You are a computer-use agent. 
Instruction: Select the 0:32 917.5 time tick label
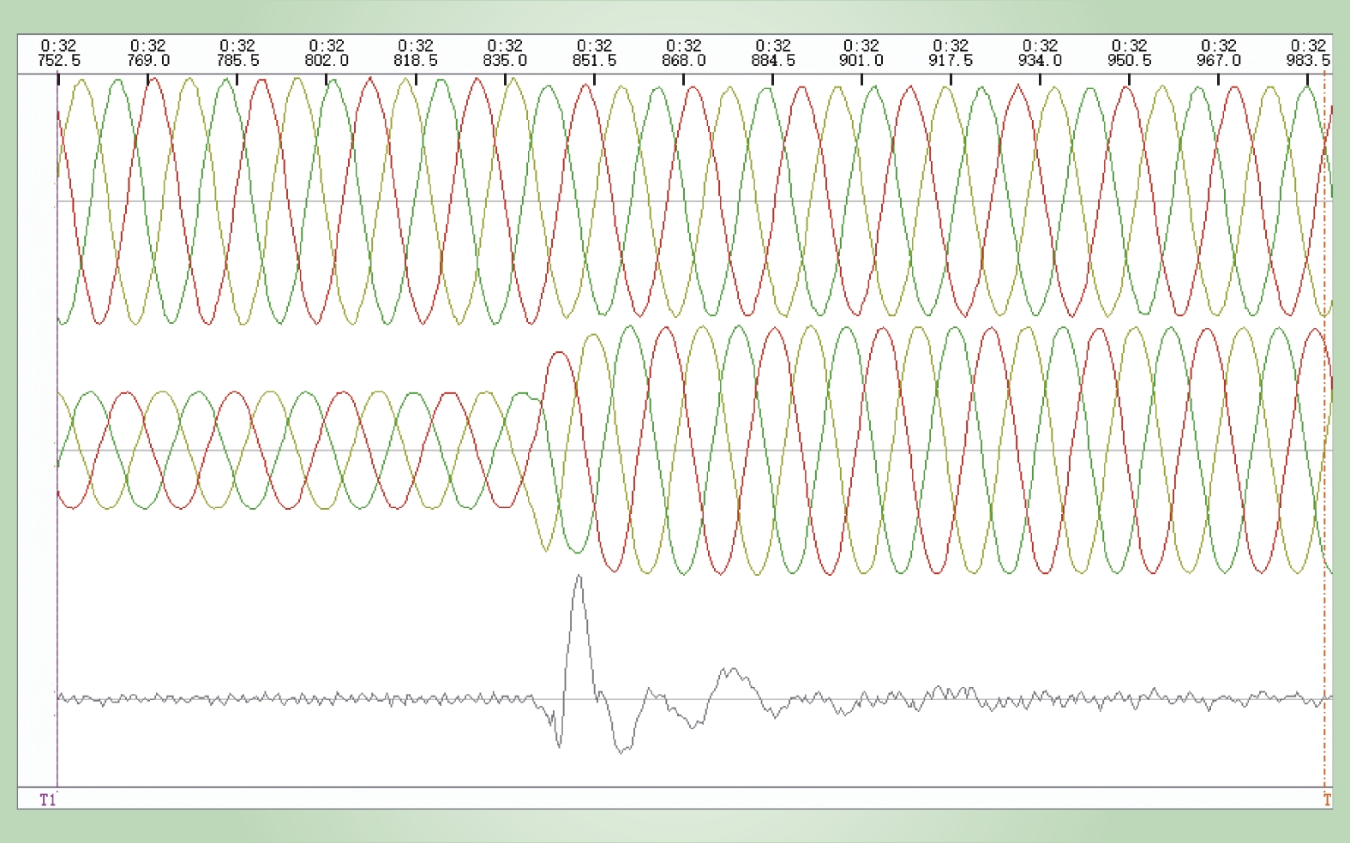951,53
